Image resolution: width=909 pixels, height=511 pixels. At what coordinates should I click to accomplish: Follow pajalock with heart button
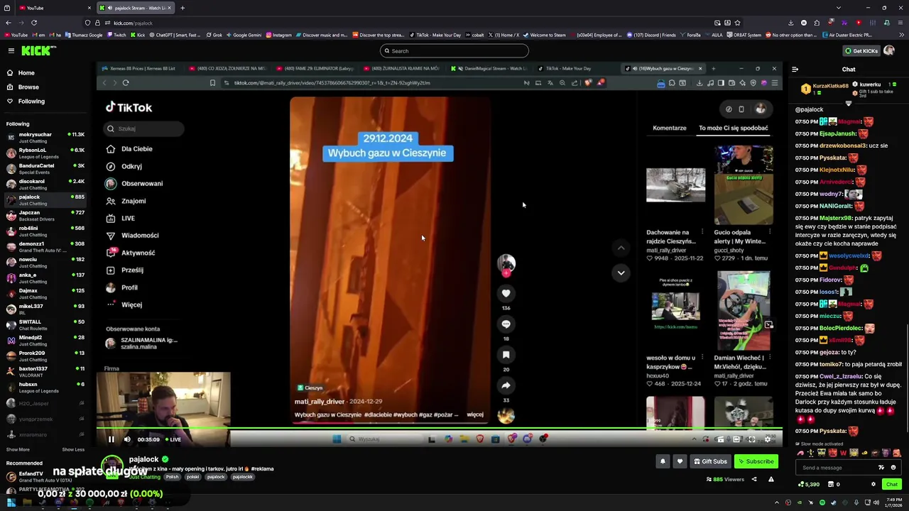(x=680, y=461)
